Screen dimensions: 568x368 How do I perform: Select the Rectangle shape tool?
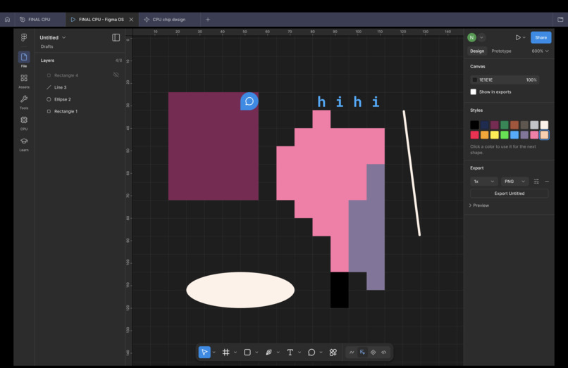pyautogui.click(x=247, y=352)
